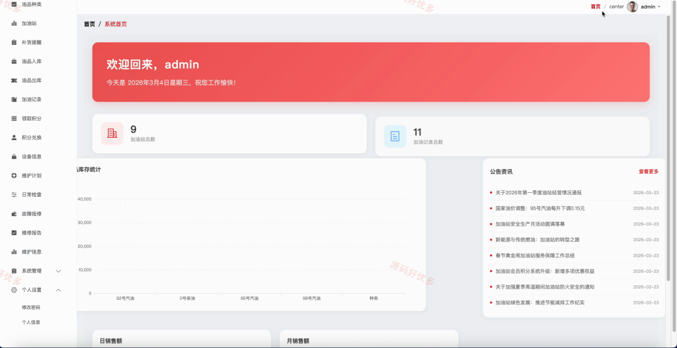677x348 pixels.
Task: Click the 加油记录 icon in sidebar
Action: [x=14, y=99]
